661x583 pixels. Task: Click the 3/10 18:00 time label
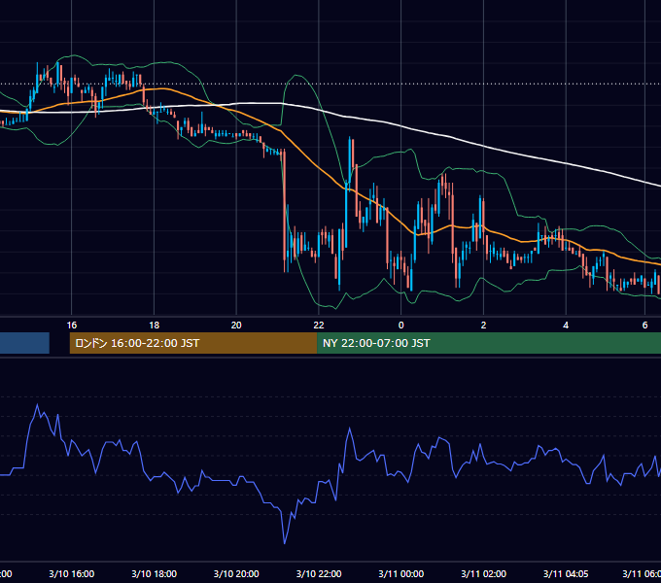click(154, 574)
